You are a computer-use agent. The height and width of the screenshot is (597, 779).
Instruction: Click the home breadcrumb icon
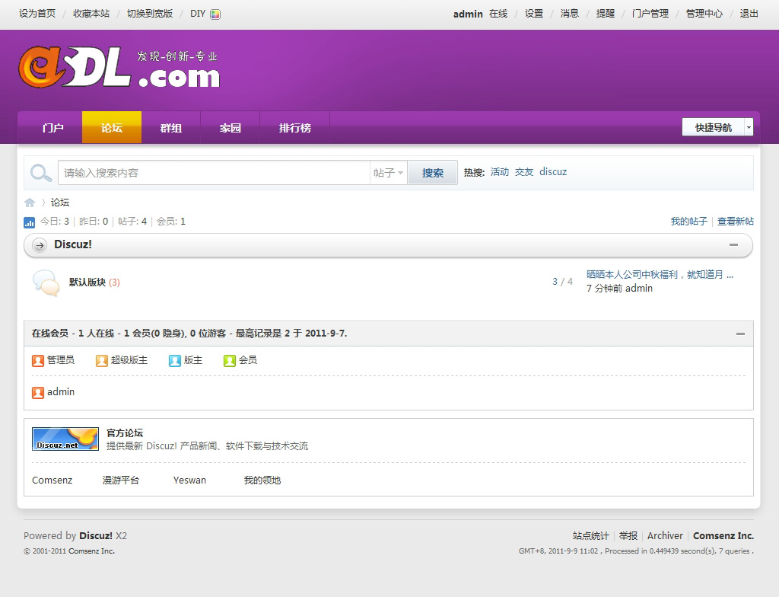pyautogui.click(x=30, y=203)
